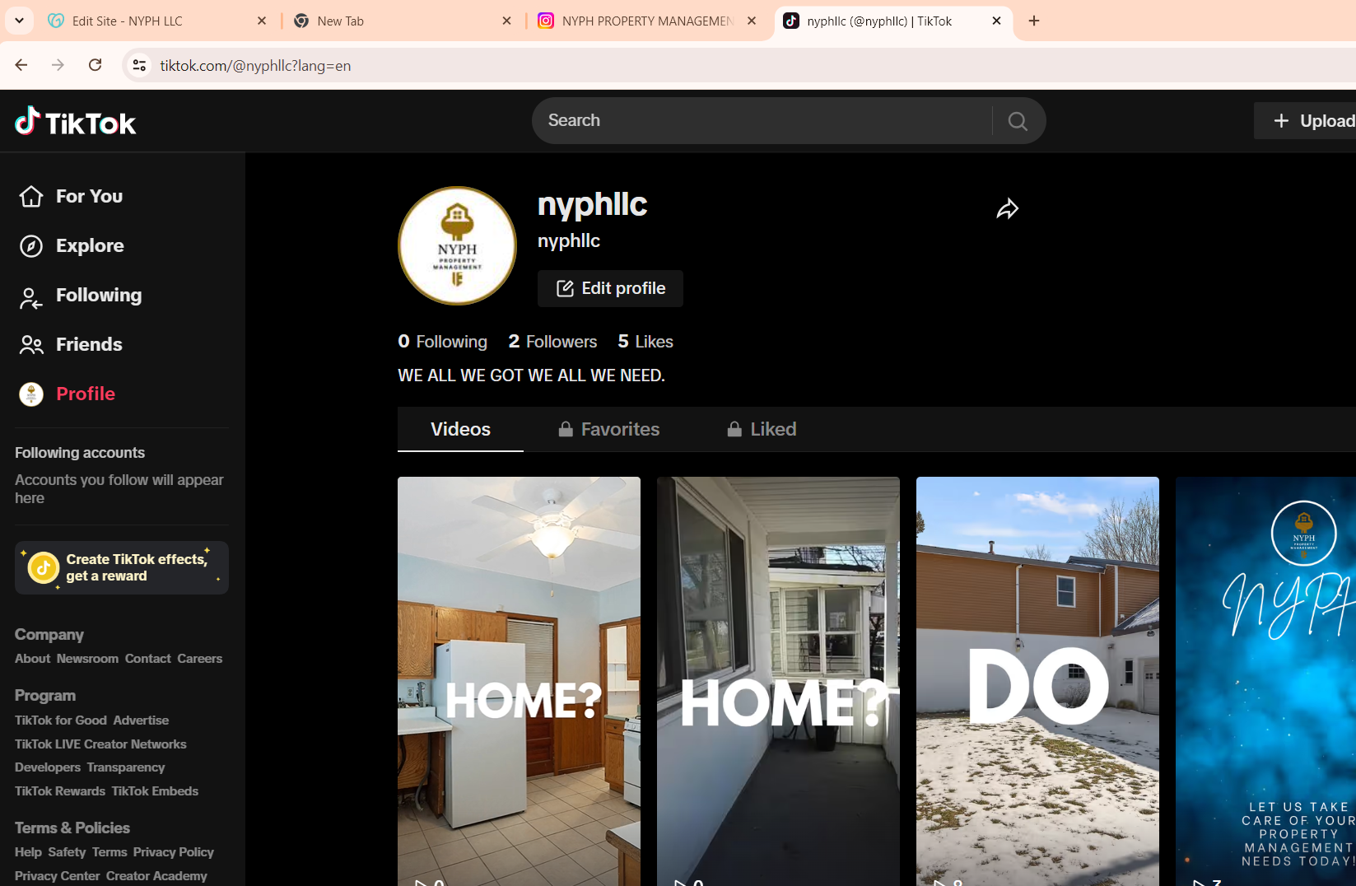Open the nyphllc profile avatar picture
Viewport: 1356px width, 886px height.
457,245
